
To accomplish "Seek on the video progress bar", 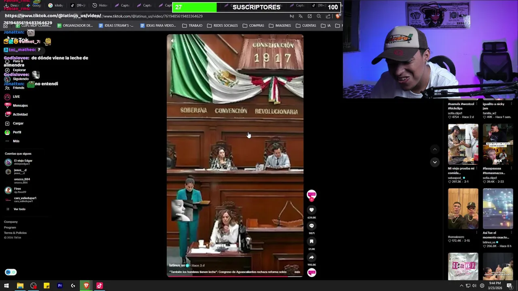I will 235,276.
